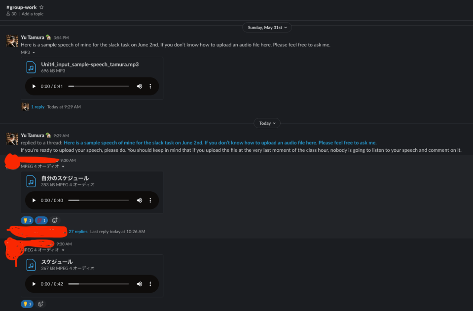Open more options for the Unit4 audio player
The width and height of the screenshot is (473, 311).
click(x=150, y=86)
